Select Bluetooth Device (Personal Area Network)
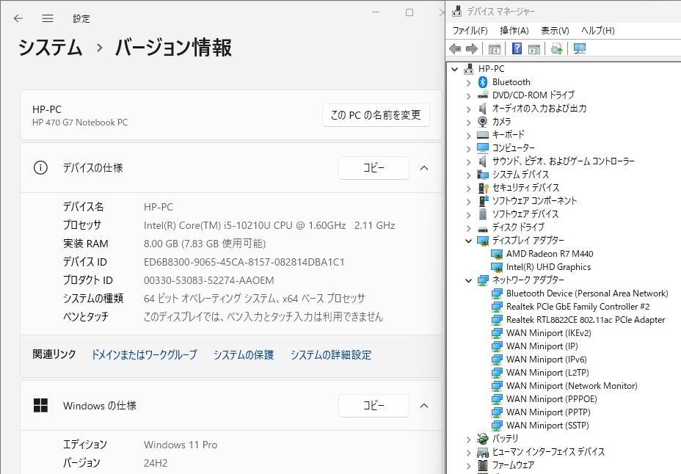The image size is (681, 474). click(587, 293)
